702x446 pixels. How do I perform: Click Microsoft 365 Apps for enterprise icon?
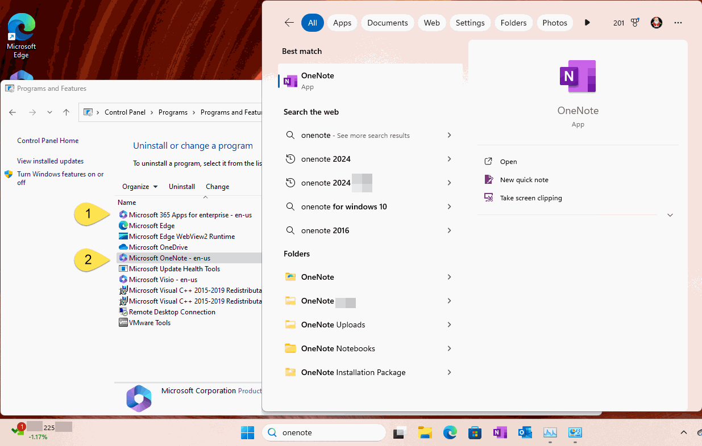click(x=123, y=215)
